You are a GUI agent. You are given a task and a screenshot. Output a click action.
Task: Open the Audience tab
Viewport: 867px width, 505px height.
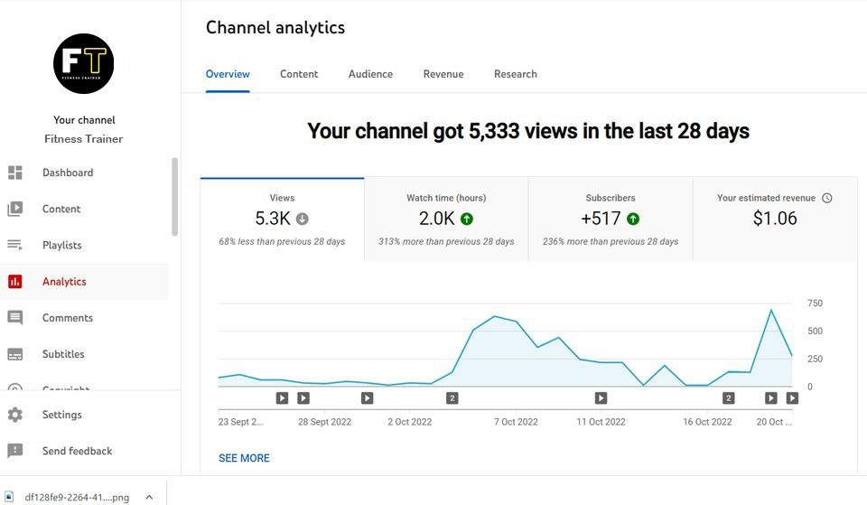pos(370,74)
